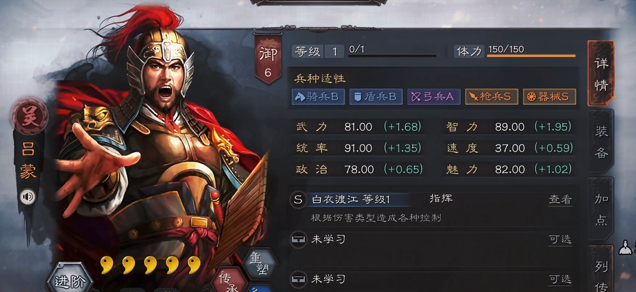The width and height of the screenshot is (636, 292).
Task: Click 可选 on second 未学习 slot
Action: coord(560,280)
